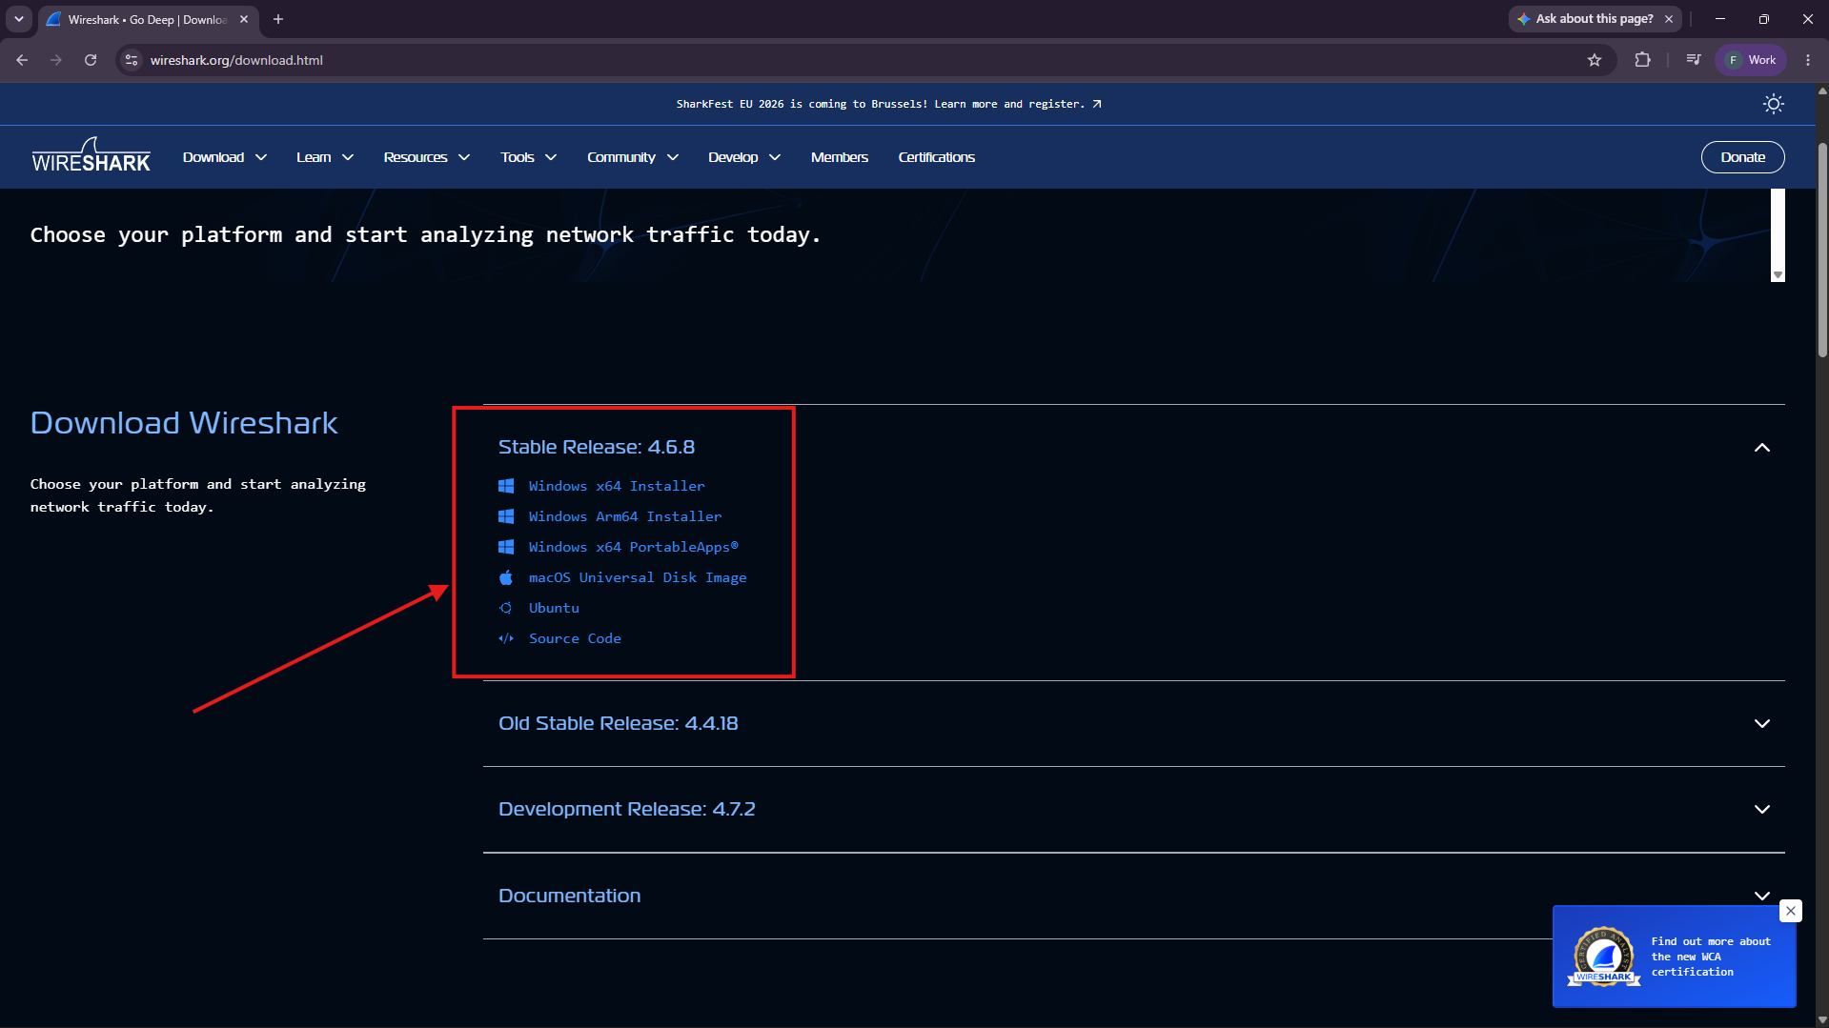Screen dimensions: 1829x1028
Task: Download the Windows Arm64 Installer
Action: coord(625,516)
